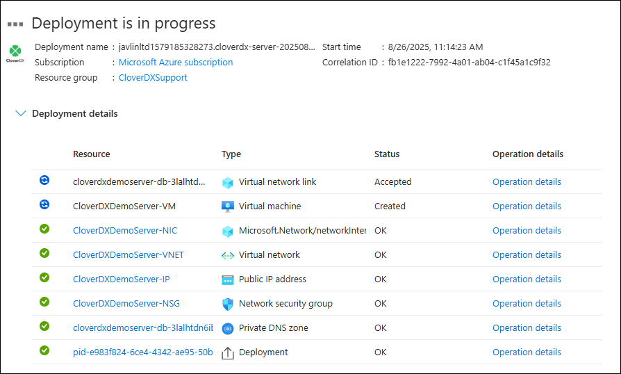Click the Private DNS zone type text
This screenshot has width=621, height=374.
pos(273,327)
